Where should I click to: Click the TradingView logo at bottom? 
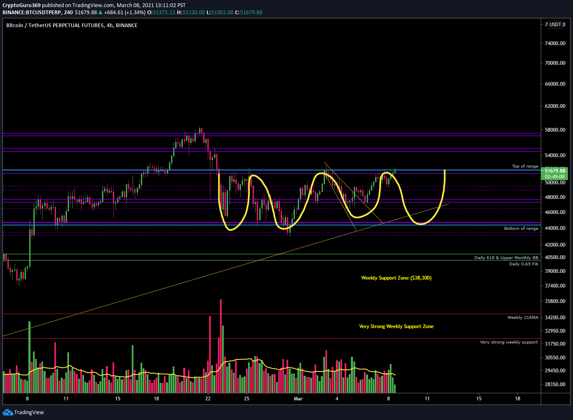23,412
